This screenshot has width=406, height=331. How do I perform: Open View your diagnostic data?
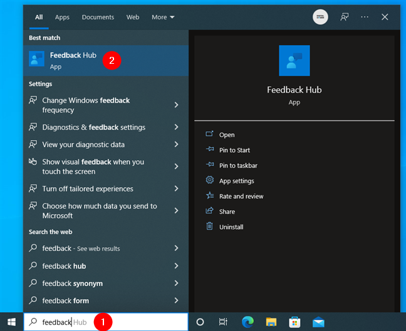106,145
